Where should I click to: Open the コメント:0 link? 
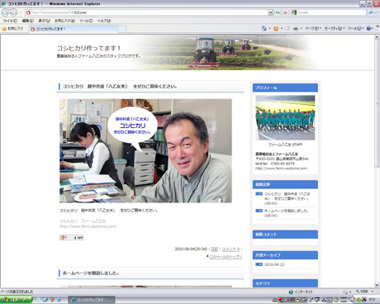(230, 249)
